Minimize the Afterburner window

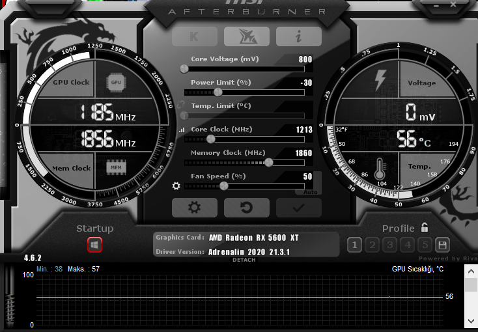[437, 5]
